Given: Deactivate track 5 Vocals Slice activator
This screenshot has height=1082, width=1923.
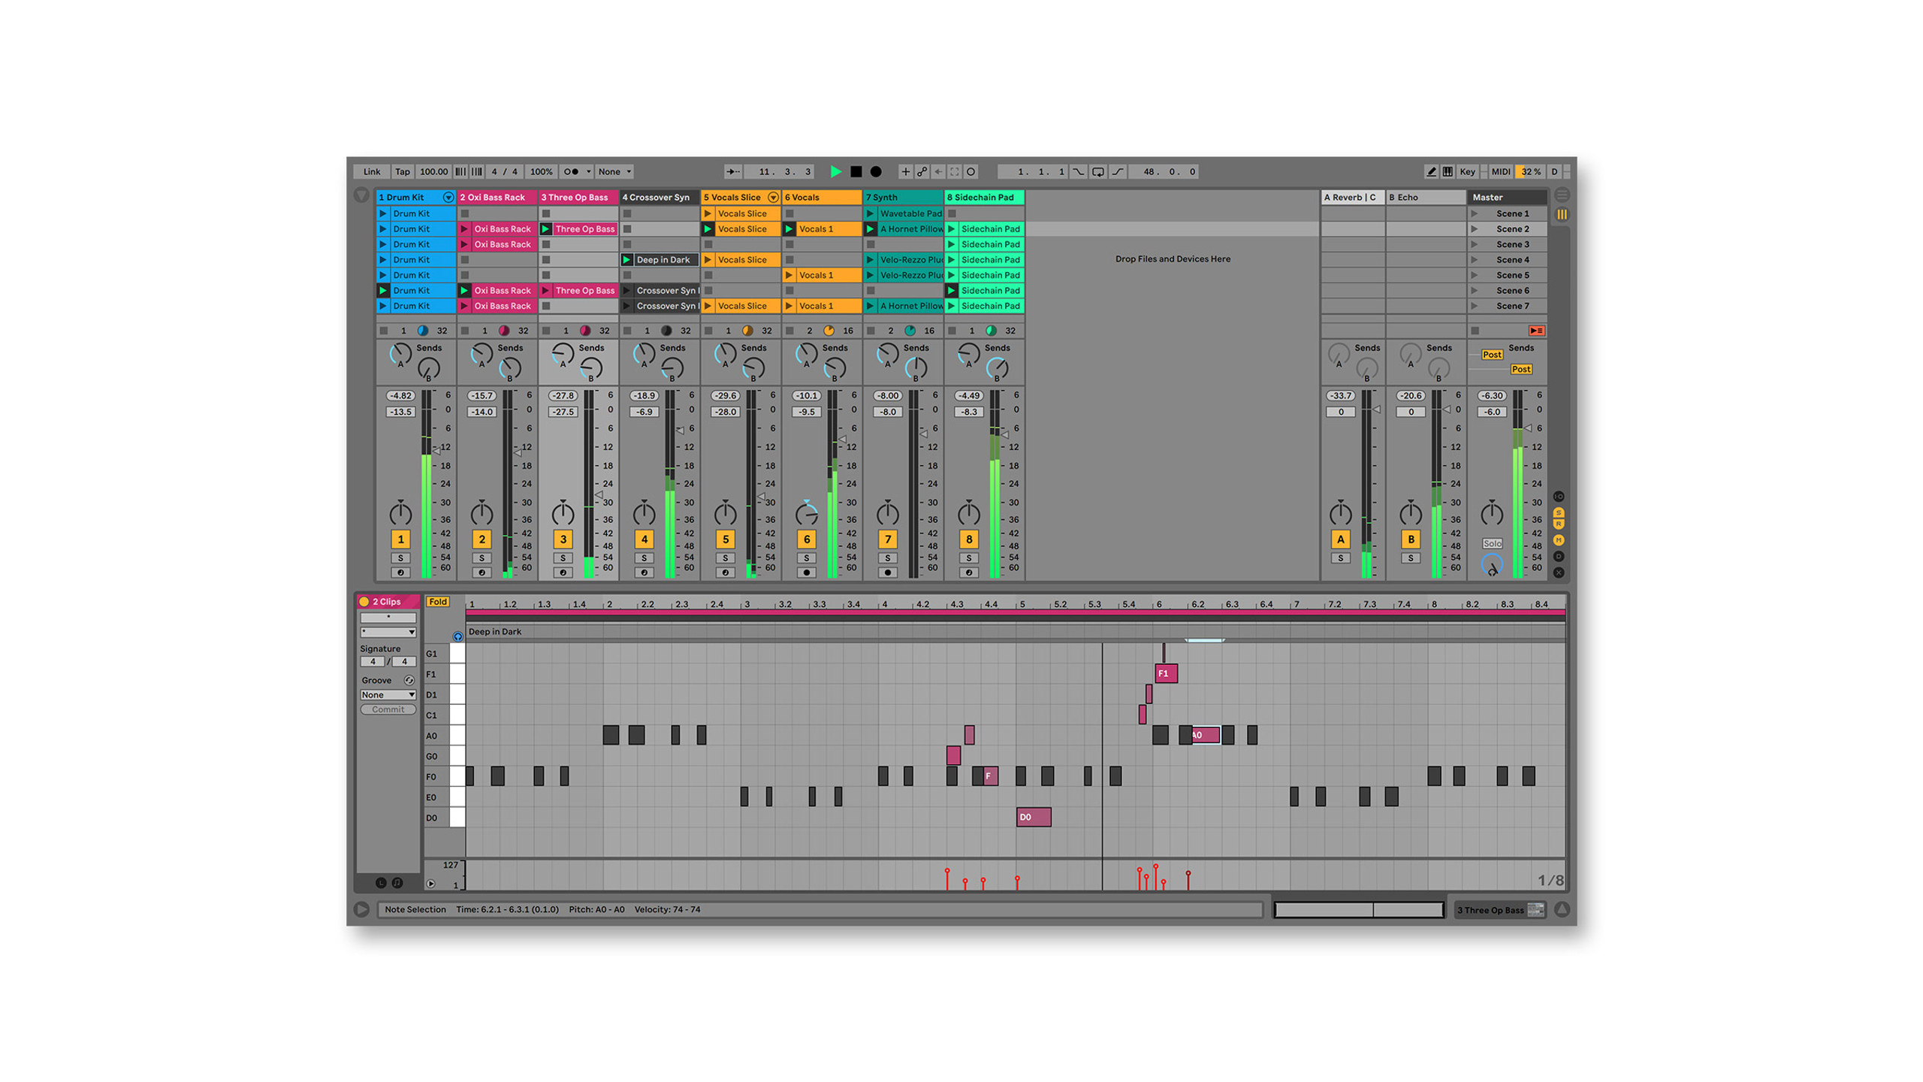Looking at the screenshot, I should [x=725, y=539].
